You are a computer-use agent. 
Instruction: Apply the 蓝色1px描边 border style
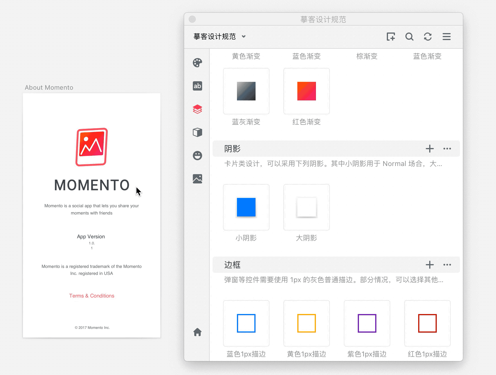coord(246,323)
